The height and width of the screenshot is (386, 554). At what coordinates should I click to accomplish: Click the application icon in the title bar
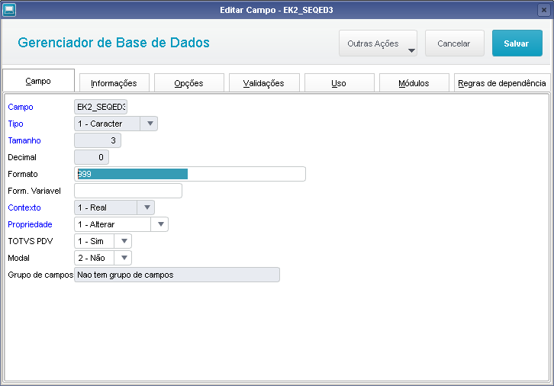[x=9, y=10]
